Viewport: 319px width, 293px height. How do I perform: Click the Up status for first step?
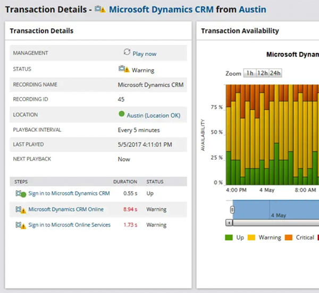pos(150,193)
